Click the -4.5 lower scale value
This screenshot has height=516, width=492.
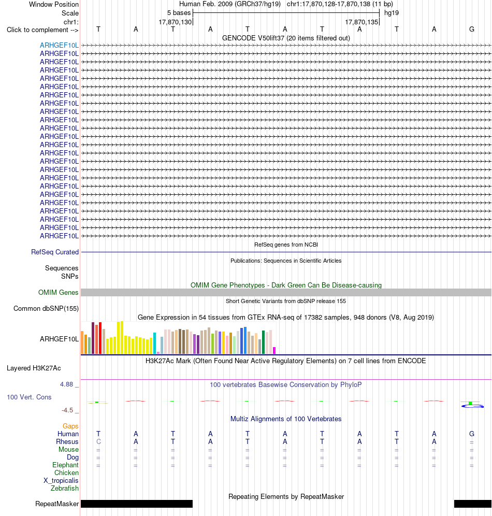pos(67,410)
